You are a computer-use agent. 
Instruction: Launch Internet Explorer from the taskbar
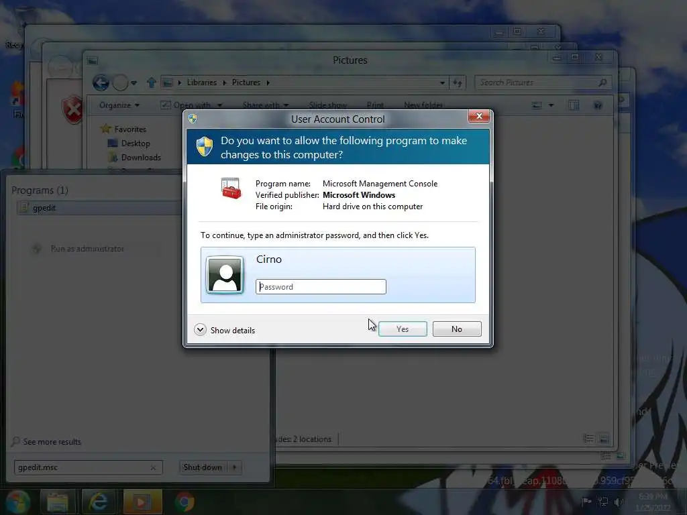(99, 502)
